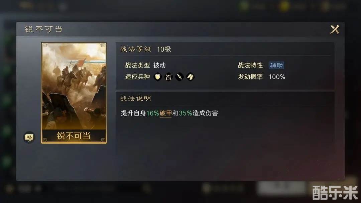Toggle the 略 brief description icon
The image size is (361, 203).
[x=29, y=138]
